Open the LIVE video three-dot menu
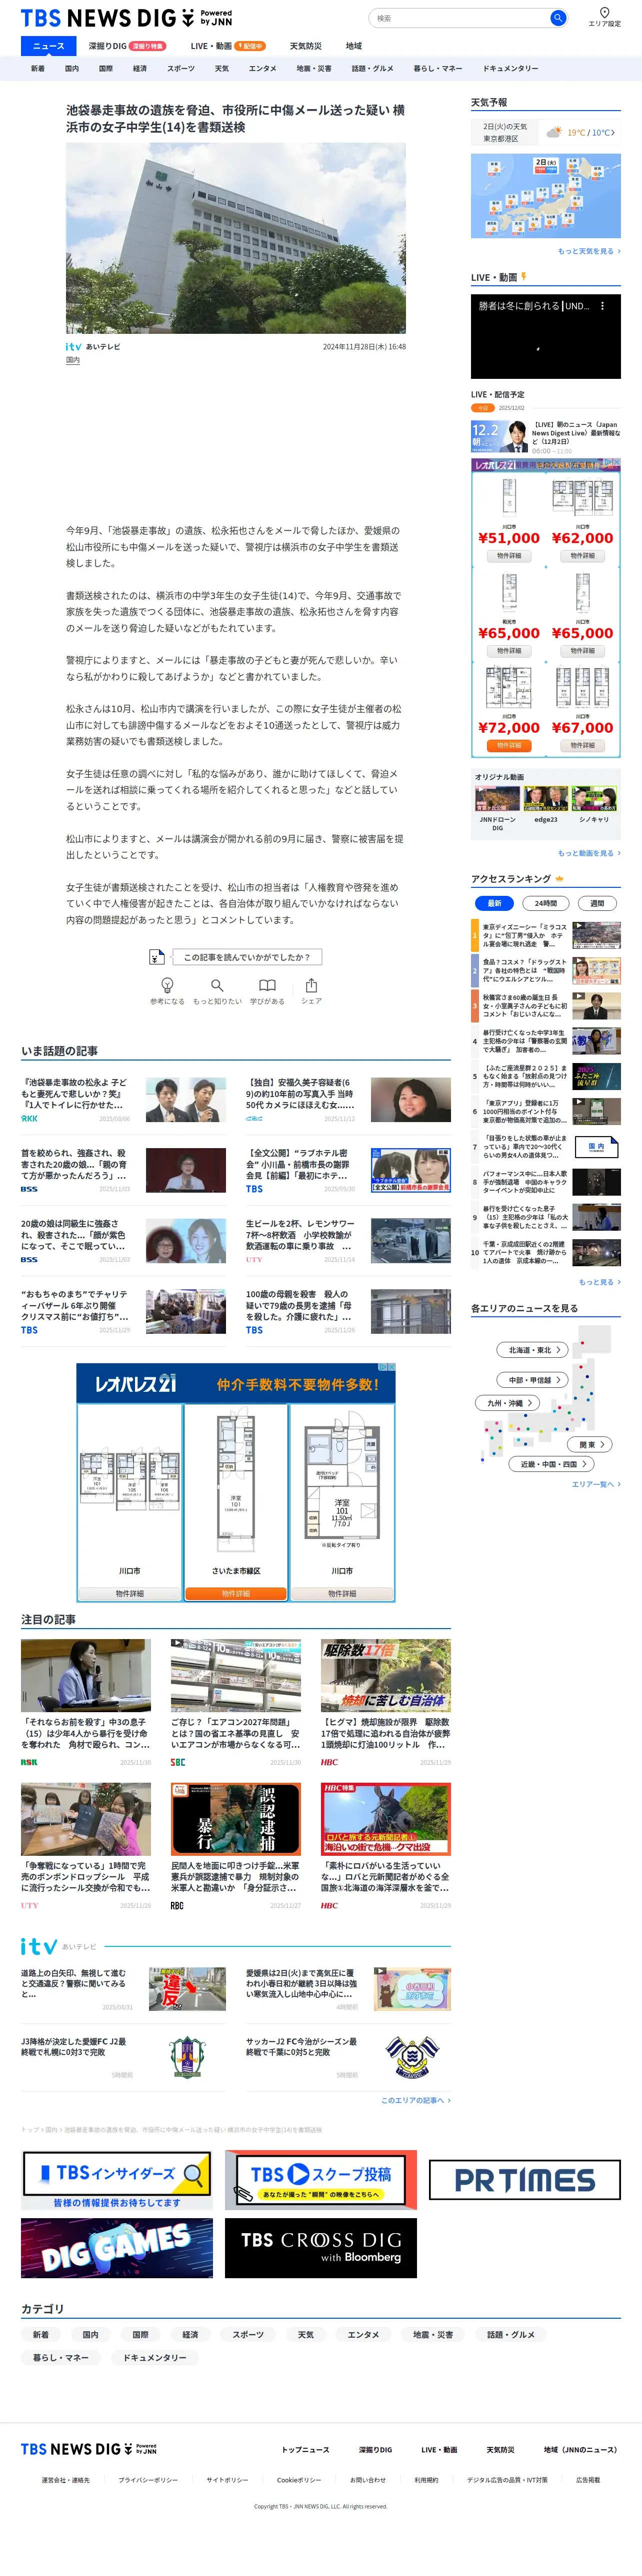The image size is (642, 2576). [x=602, y=306]
